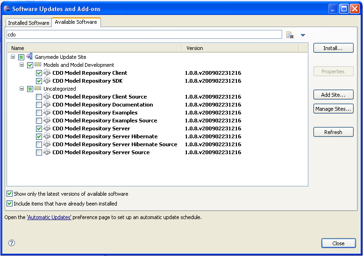
Task: Click the CDO Model Repository Documentation feature icon
Action: (47, 104)
